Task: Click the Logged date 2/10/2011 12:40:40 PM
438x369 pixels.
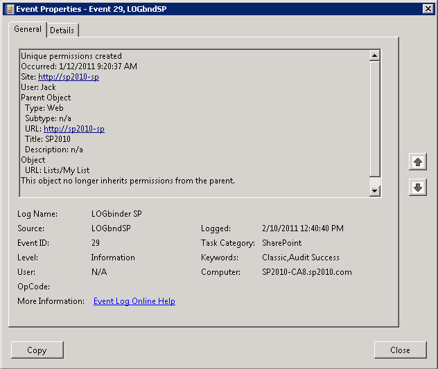Action: [x=302, y=228]
